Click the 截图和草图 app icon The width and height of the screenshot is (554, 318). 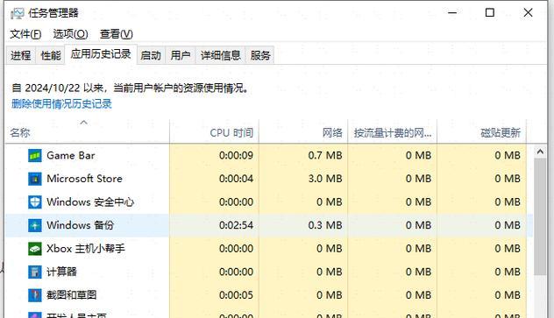point(35,295)
